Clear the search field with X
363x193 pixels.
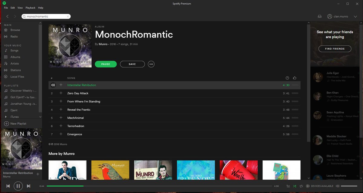[68, 16]
